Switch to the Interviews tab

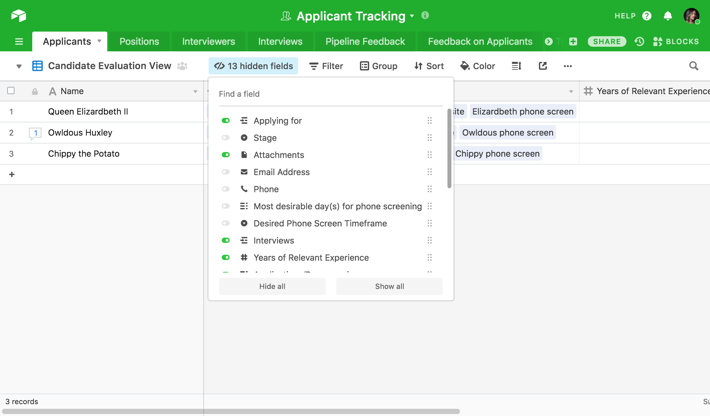(280, 41)
